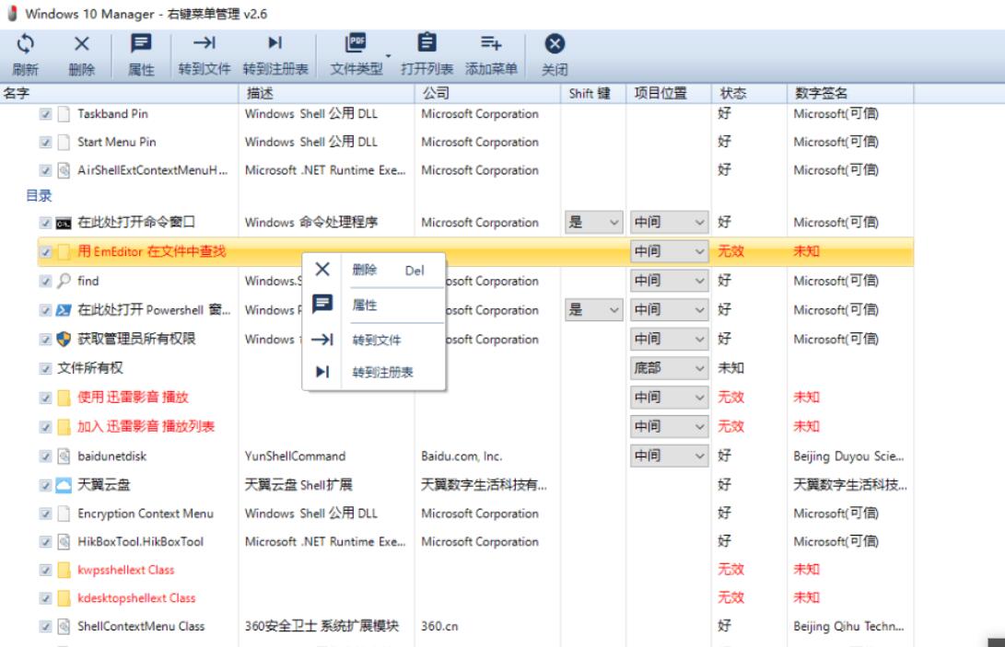Toggle checkbox for 用 EmEditor 在文件中查找
Screen dimensions: 1005x647
point(45,252)
